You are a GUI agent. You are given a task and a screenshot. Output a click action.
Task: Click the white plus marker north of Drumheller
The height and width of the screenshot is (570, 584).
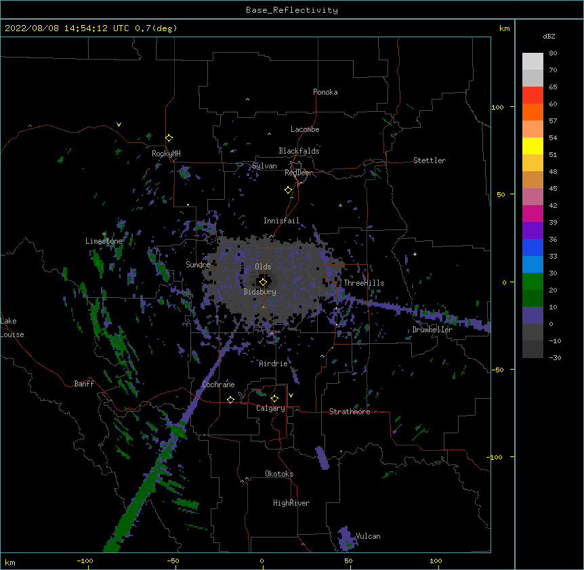tap(415, 254)
